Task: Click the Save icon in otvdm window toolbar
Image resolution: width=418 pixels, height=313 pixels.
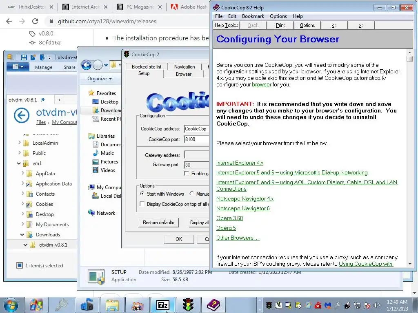Action: [x=24, y=57]
